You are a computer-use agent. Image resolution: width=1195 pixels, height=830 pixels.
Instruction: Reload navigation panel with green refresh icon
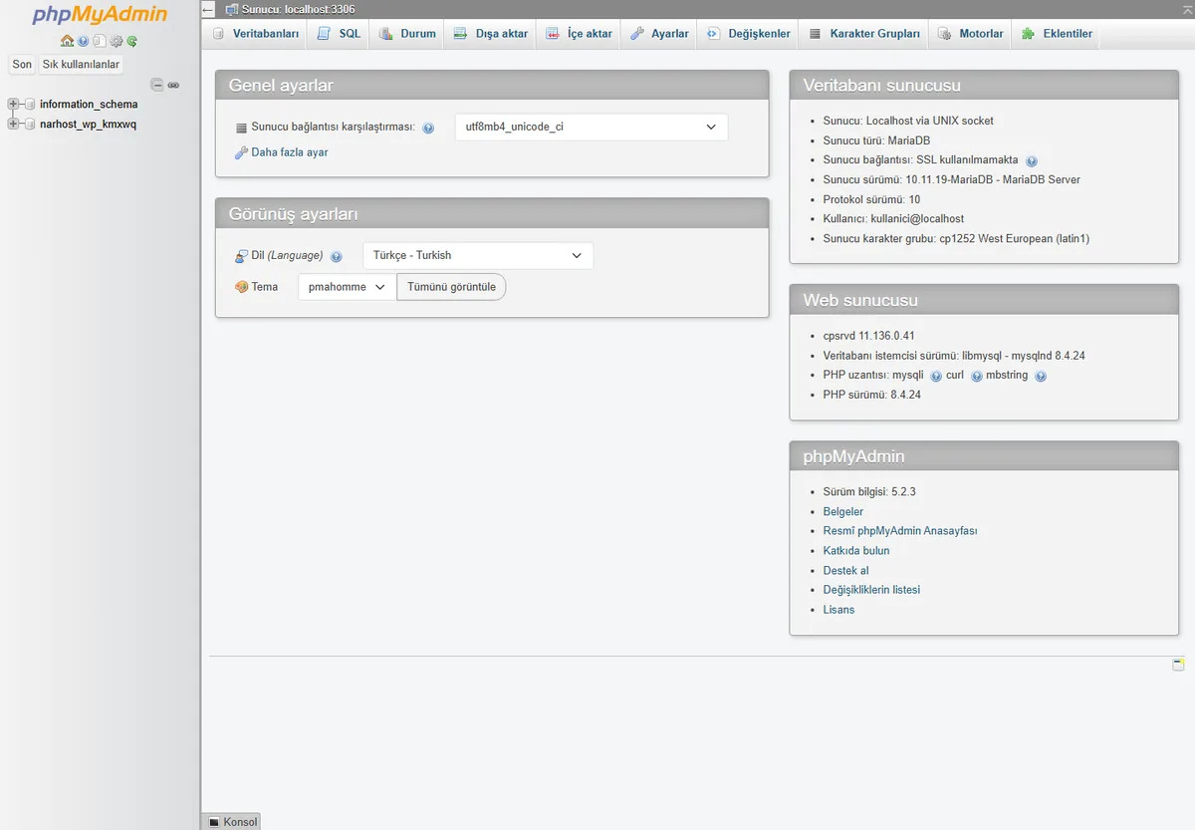pyautogui.click(x=131, y=41)
